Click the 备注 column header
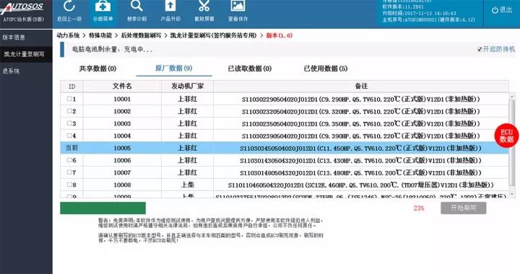The height and width of the screenshot is (274, 520). [361, 87]
